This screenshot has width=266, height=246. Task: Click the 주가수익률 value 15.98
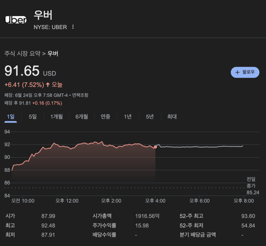click(x=142, y=225)
